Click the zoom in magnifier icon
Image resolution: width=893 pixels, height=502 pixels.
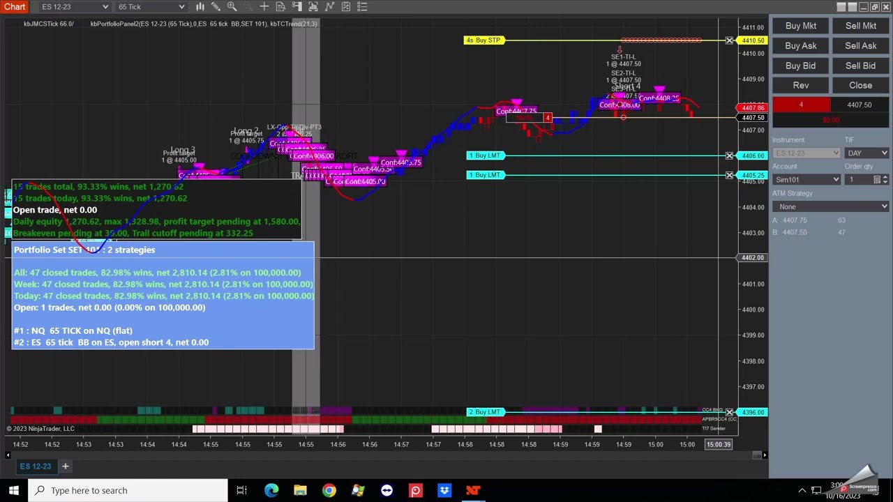click(x=232, y=6)
